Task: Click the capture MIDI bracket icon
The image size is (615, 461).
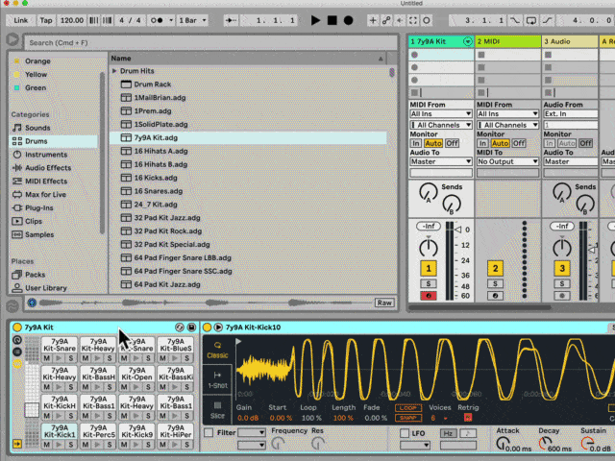Action: 413,20
